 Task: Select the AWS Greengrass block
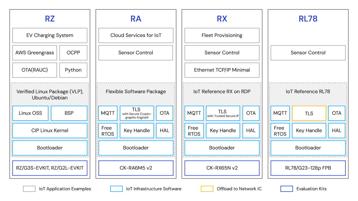pos(34,53)
